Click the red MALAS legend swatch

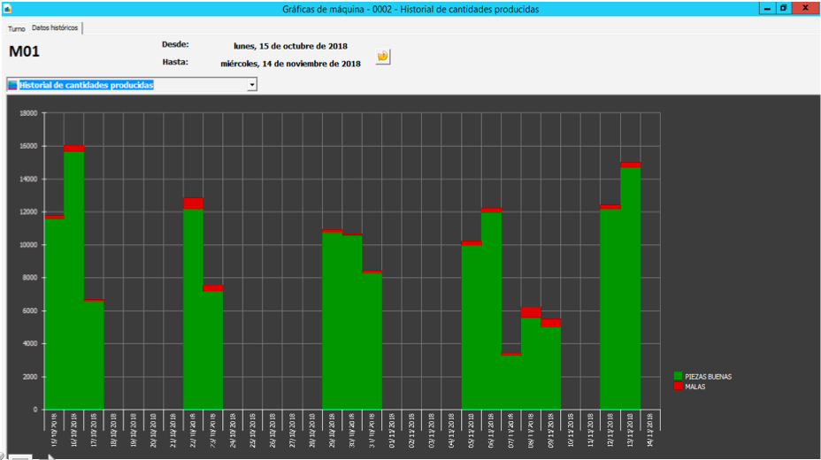click(678, 387)
